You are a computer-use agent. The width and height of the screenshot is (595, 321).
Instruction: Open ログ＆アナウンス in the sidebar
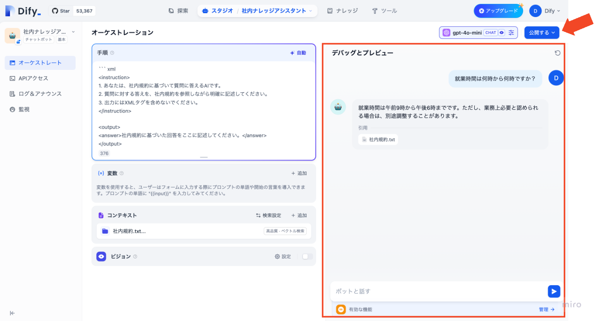tap(40, 94)
